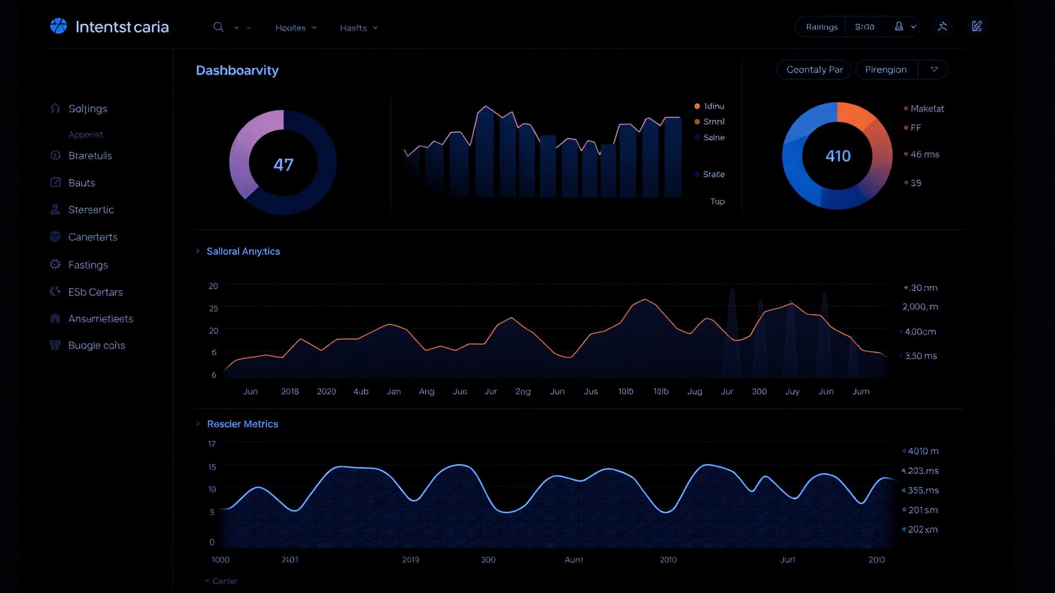The image size is (1055, 593).
Task: Click the lock account icon in the header
Action: (x=898, y=26)
